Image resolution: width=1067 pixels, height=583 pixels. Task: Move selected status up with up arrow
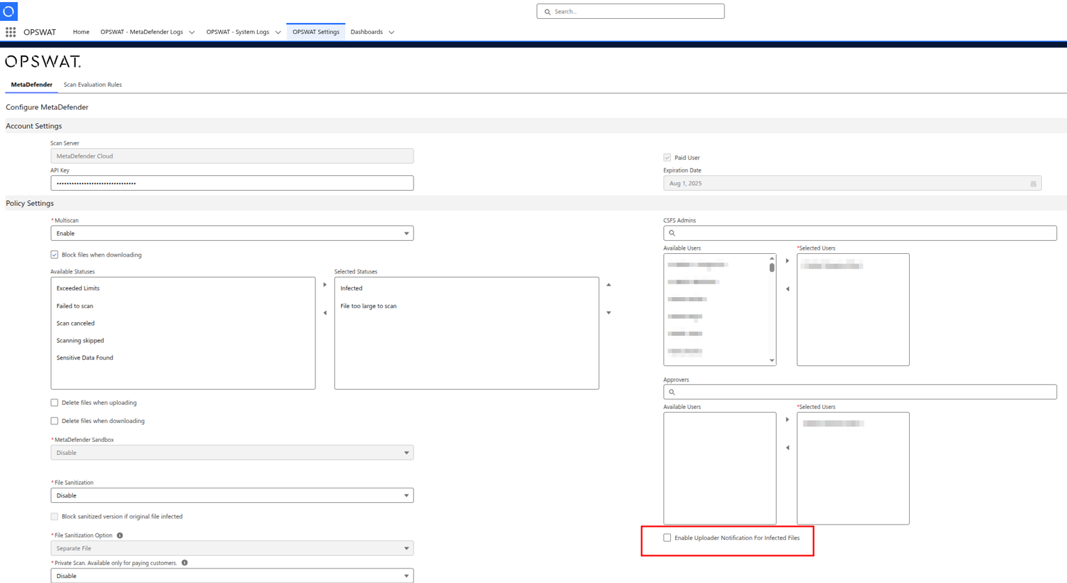click(609, 285)
